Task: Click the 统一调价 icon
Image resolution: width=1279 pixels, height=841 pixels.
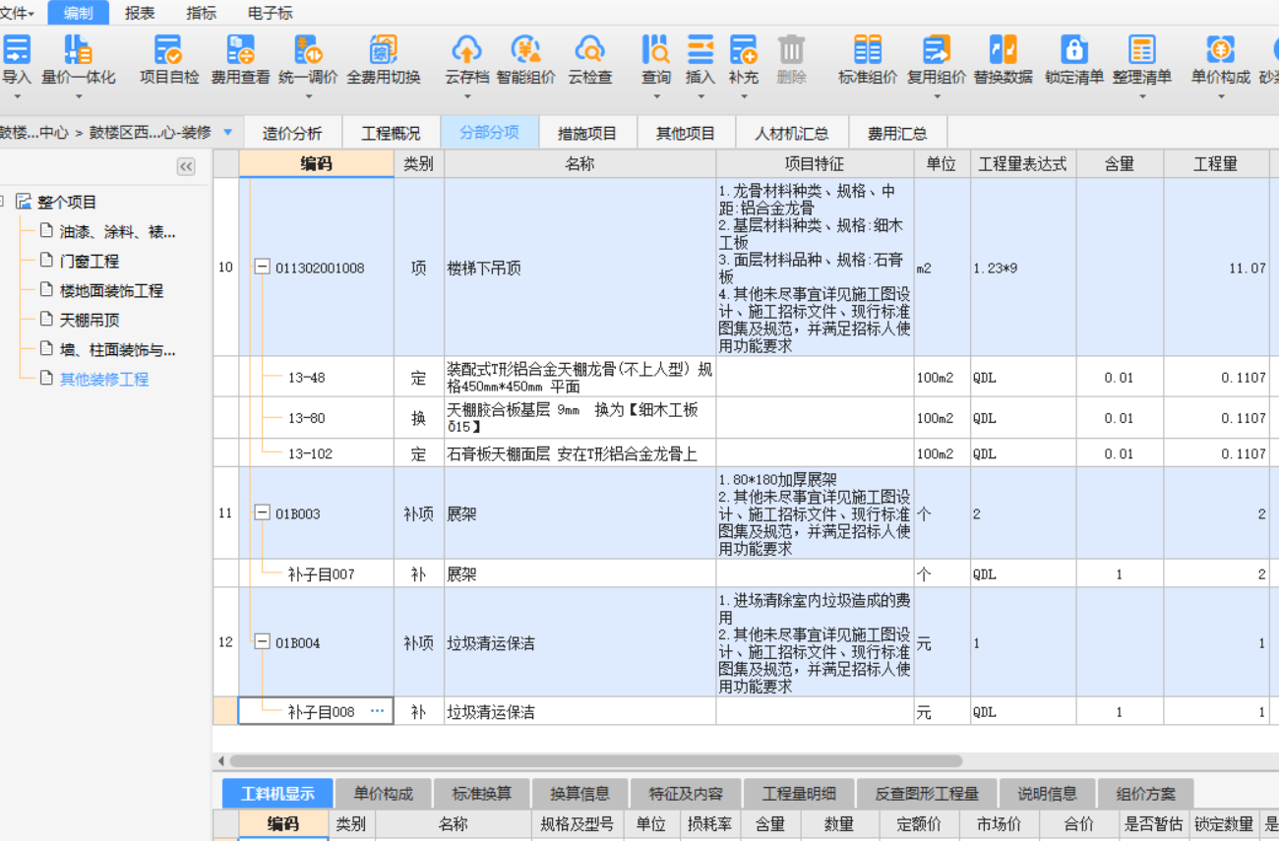Action: click(x=308, y=49)
